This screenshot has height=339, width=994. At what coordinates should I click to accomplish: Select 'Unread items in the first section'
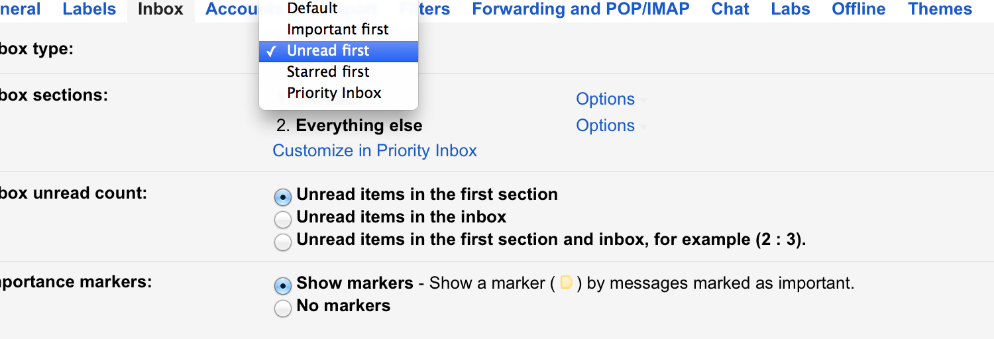[283, 197]
